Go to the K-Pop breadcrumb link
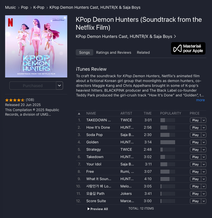 [39, 7]
